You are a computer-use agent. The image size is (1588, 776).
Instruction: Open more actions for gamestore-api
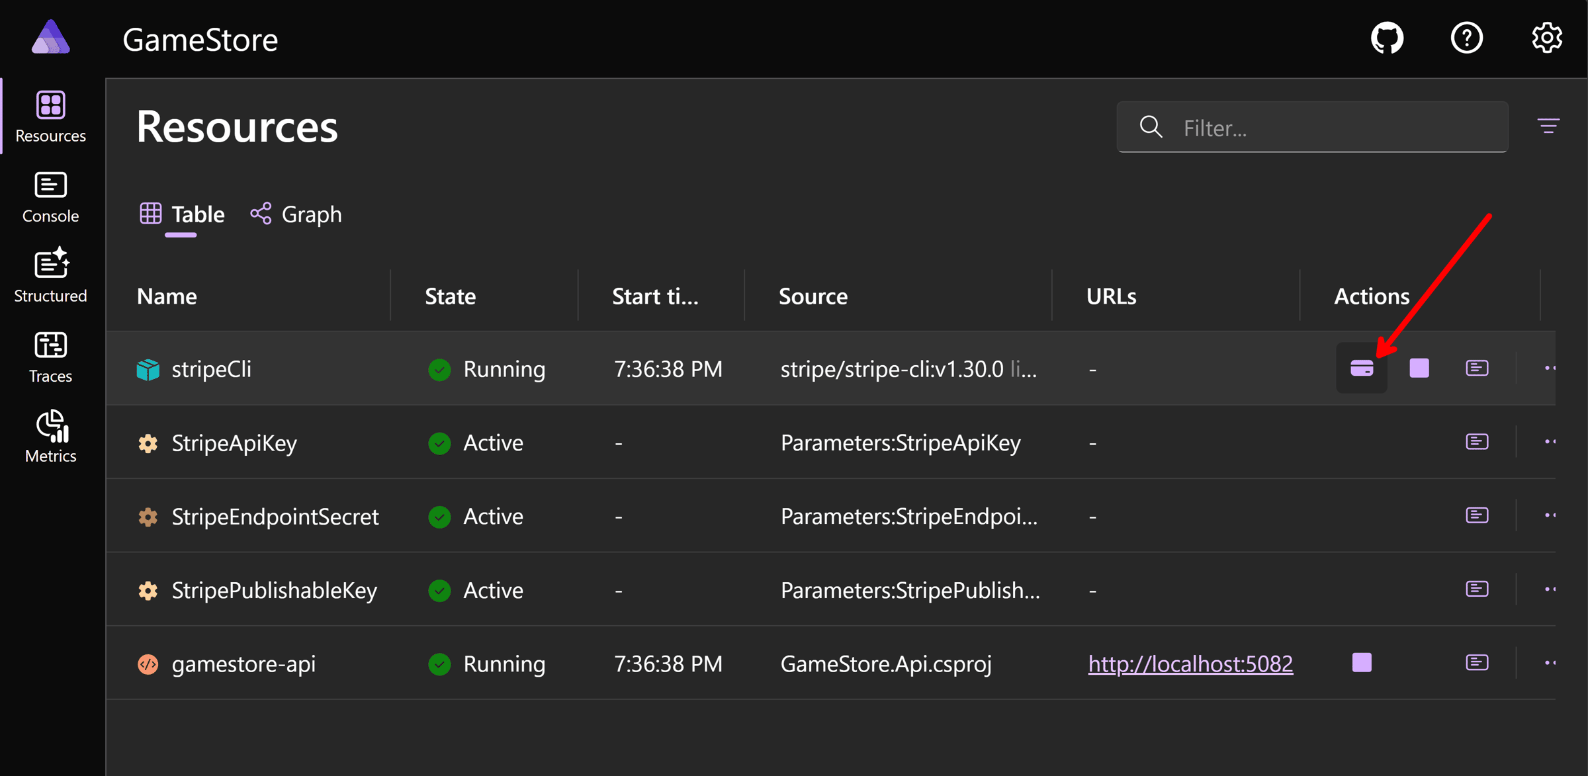click(1550, 662)
